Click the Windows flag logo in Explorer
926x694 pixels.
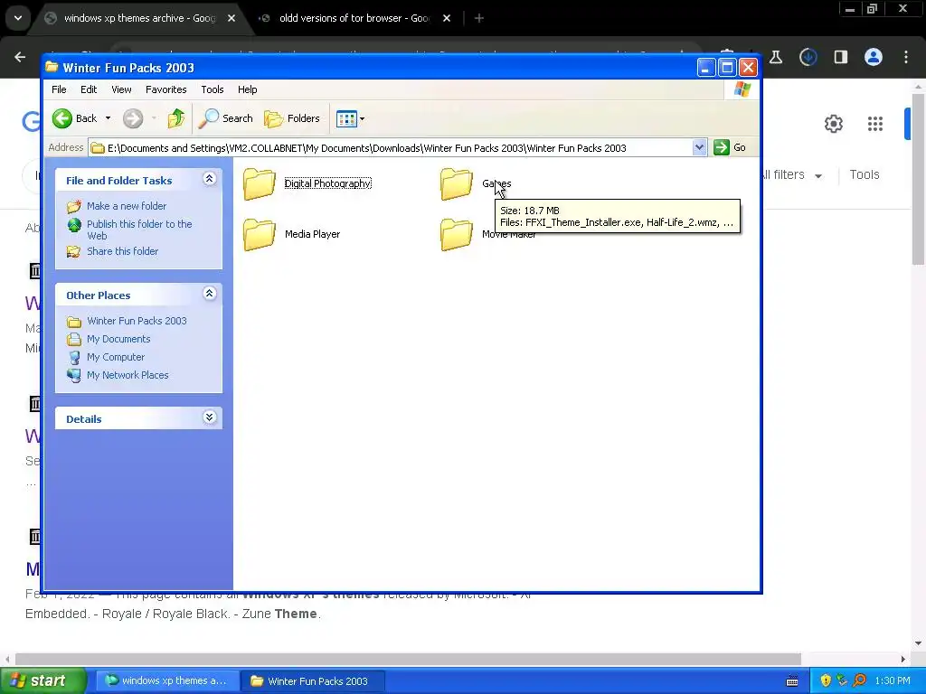point(742,89)
